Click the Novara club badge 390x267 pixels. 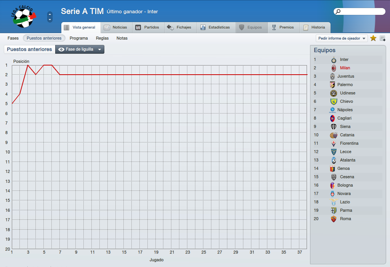click(332, 193)
